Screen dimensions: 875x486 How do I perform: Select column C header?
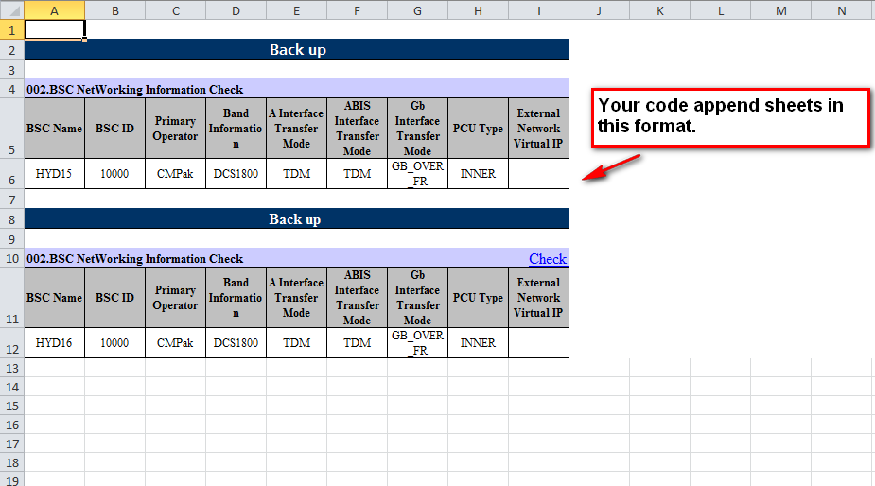click(x=176, y=10)
